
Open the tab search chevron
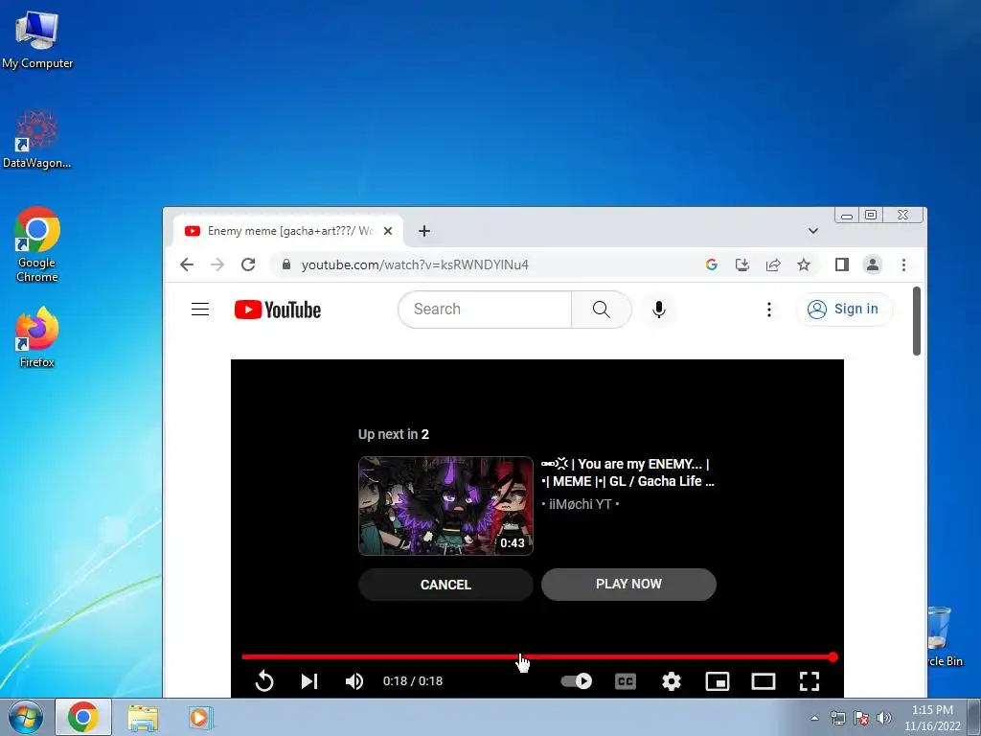[x=812, y=231]
